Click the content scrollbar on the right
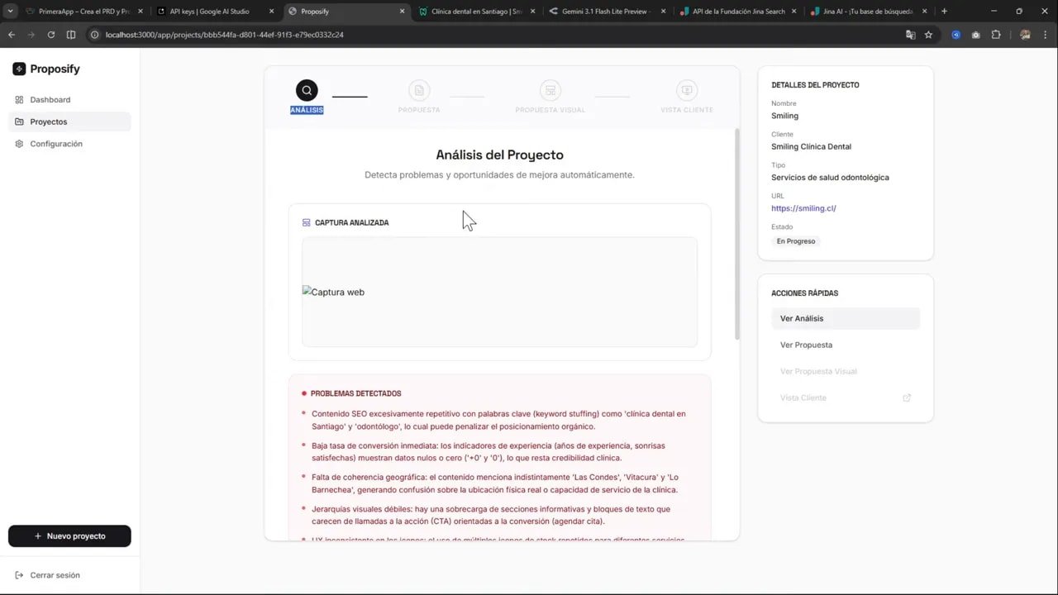Screen dimensions: 1058x595 [x=736, y=240]
